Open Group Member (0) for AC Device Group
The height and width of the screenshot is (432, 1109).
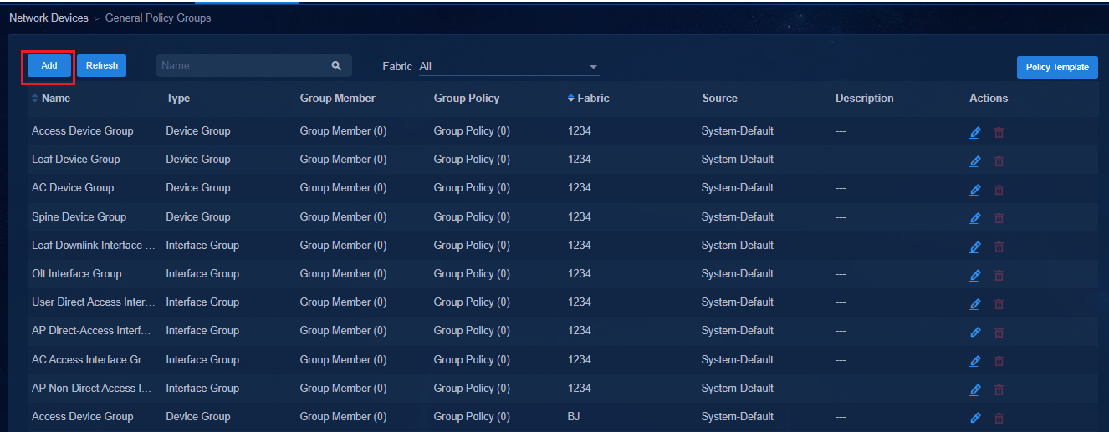[x=343, y=187]
